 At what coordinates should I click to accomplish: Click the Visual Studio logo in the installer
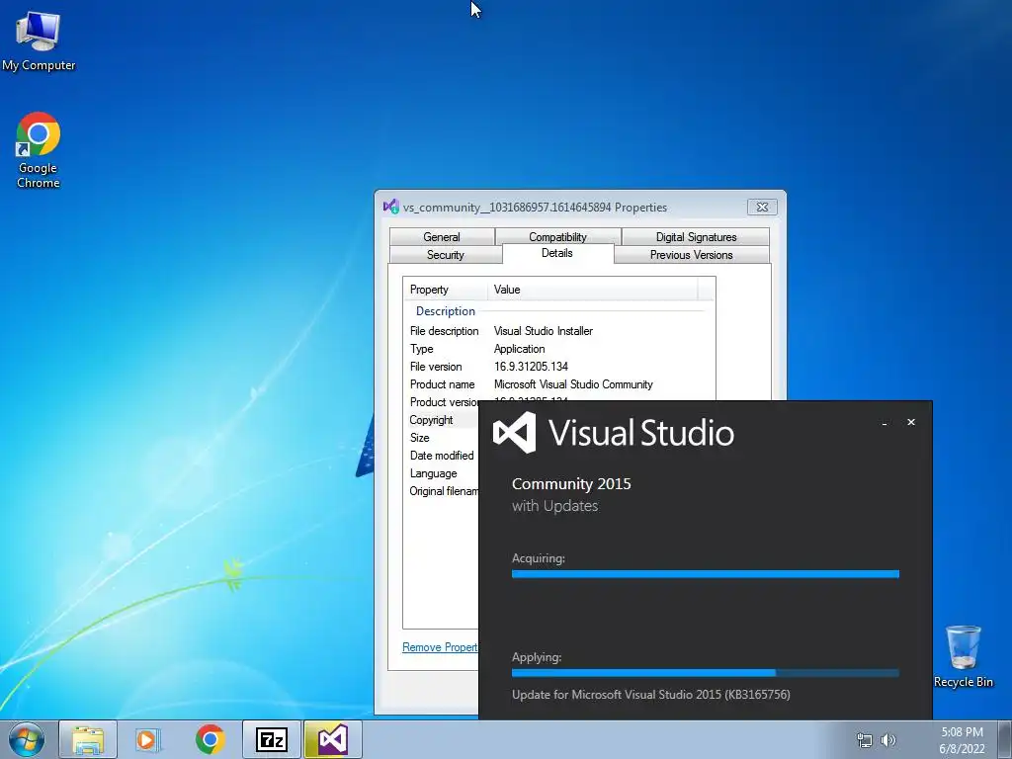(514, 433)
